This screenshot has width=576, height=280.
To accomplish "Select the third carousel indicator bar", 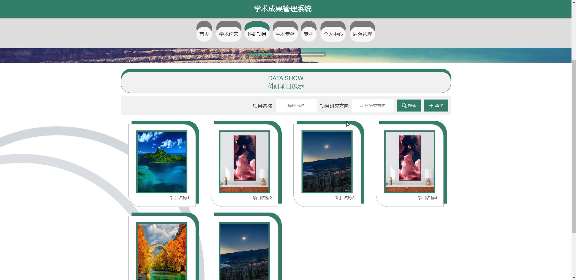I will pos(312,54).
